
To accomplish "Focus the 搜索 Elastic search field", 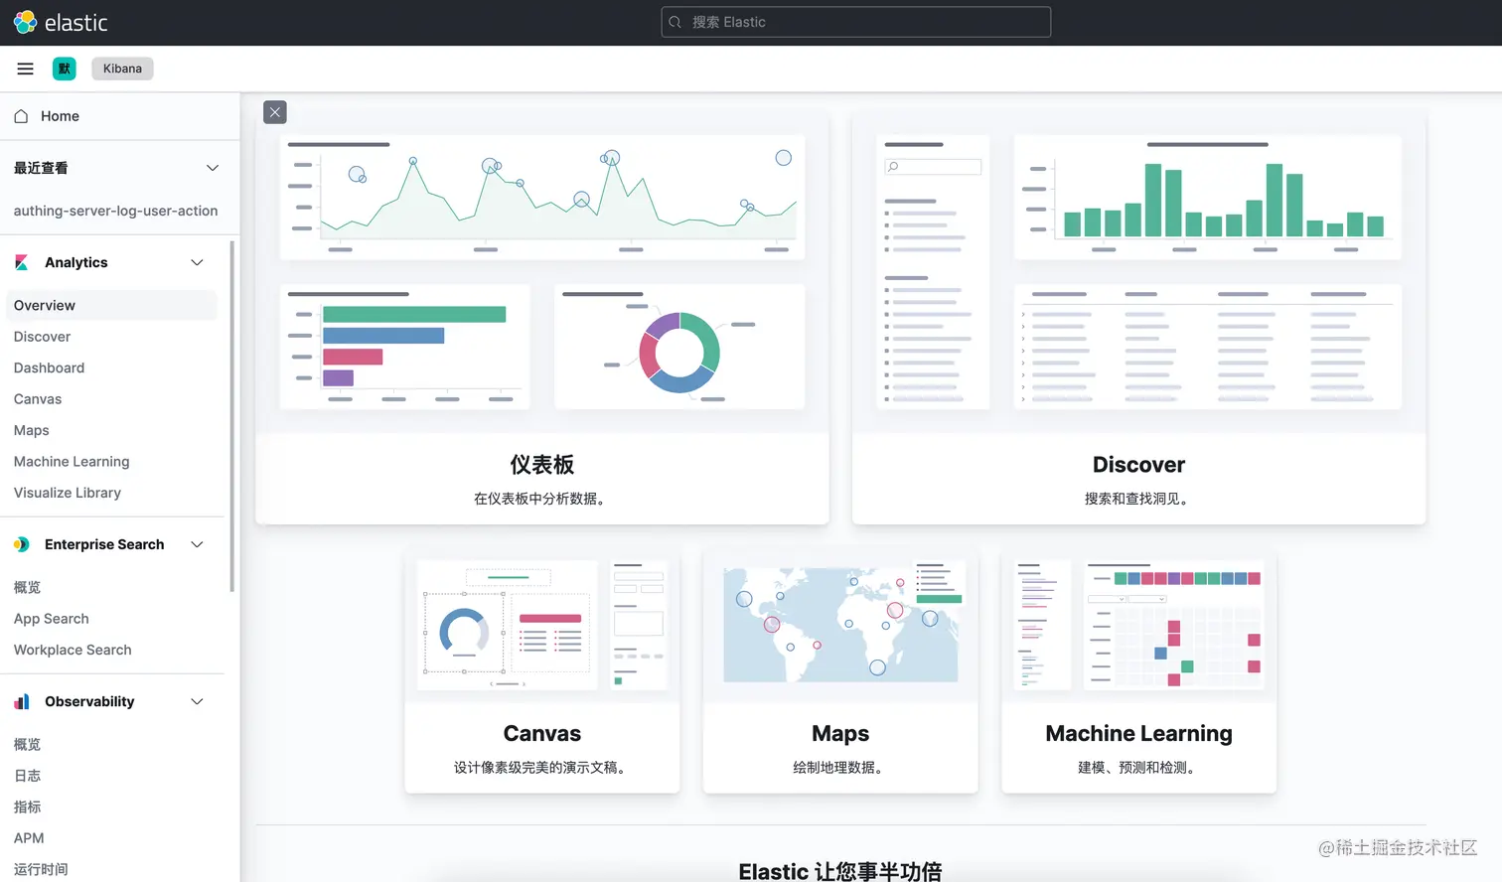I will (x=856, y=22).
